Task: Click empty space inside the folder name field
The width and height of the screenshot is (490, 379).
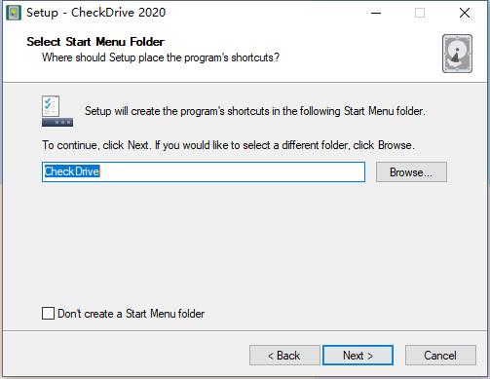Action: [x=232, y=171]
